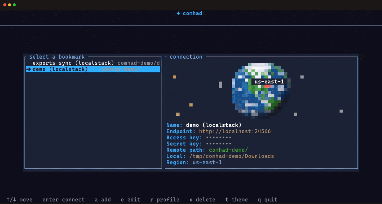This screenshot has width=382, height=204.
Task: Click the 'enter connect' shortcut hint
Action: [x=63, y=200]
